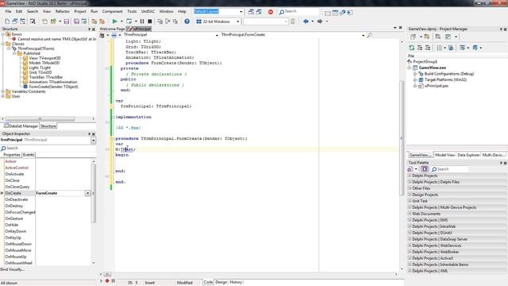This screenshot has height=286, width=508.
Task: Click the Remove file from project icon
Action: click(102, 21)
